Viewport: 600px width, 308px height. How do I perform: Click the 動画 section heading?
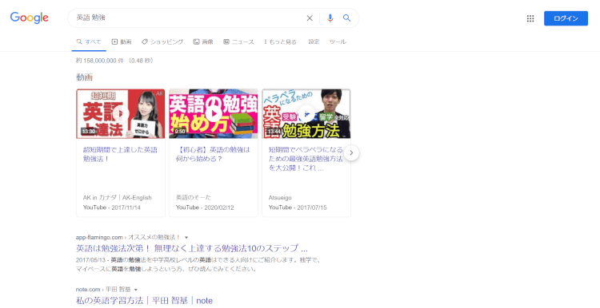84,77
